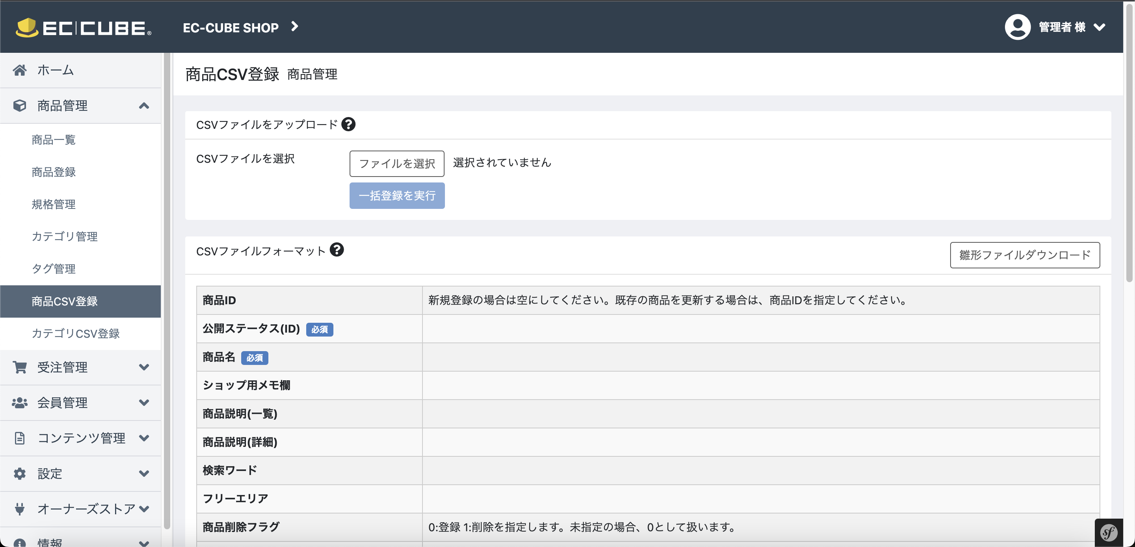Click the EC-CUBE logo

(84, 27)
